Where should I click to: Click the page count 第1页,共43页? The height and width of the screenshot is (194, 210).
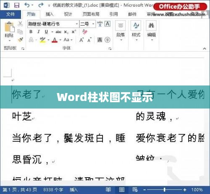click(x=20, y=190)
